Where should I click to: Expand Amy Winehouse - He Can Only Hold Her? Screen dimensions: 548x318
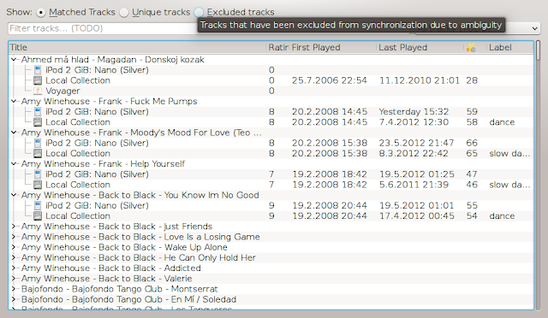pos(14,257)
